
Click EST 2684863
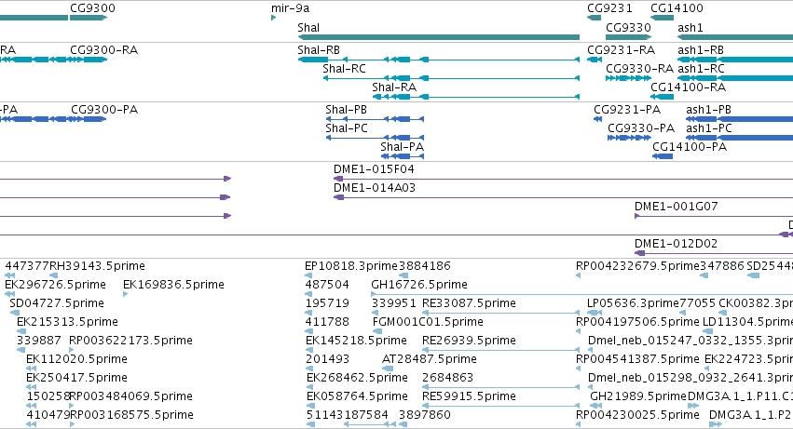[500, 387]
